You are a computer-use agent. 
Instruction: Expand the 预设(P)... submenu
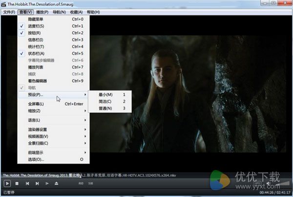pyautogui.click(x=53, y=95)
